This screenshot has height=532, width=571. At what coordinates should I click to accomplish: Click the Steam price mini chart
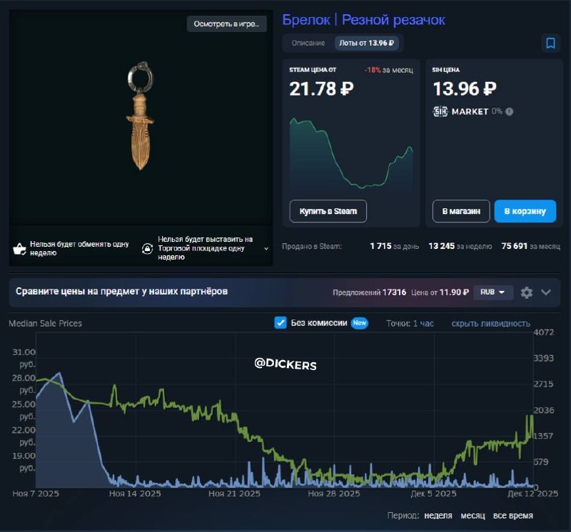[351, 153]
